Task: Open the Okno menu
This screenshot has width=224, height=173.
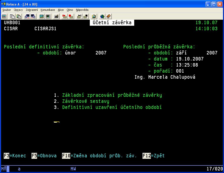Action: coord(70,10)
